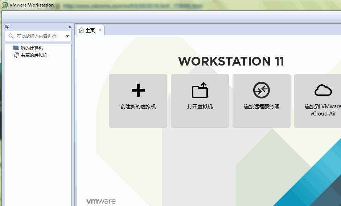Close the 库 library panel
The height and width of the screenshot is (206, 341).
tap(70, 27)
